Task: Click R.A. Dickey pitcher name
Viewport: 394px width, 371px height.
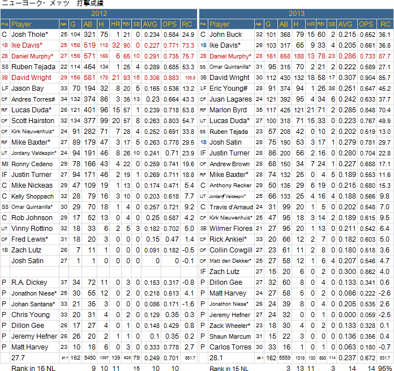Action: [x=29, y=283]
